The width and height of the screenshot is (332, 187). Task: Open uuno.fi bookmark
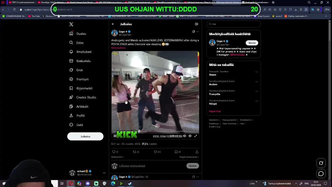click(277, 16)
